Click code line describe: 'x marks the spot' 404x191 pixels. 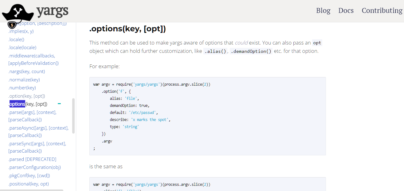pyautogui.click(x=140, y=119)
